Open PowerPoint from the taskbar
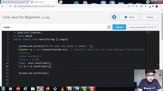Screen dimensions: 163x91 [x=70, y=89]
